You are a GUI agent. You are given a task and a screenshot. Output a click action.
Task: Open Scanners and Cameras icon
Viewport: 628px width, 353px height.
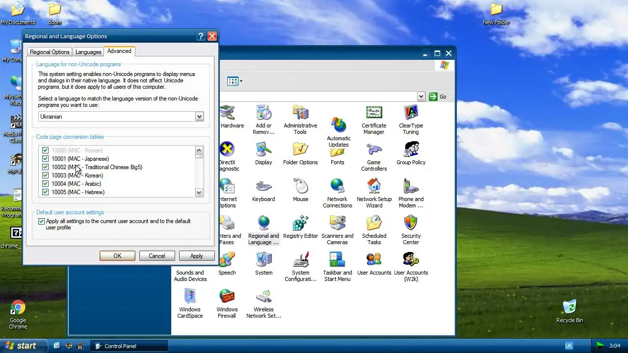coord(337,230)
